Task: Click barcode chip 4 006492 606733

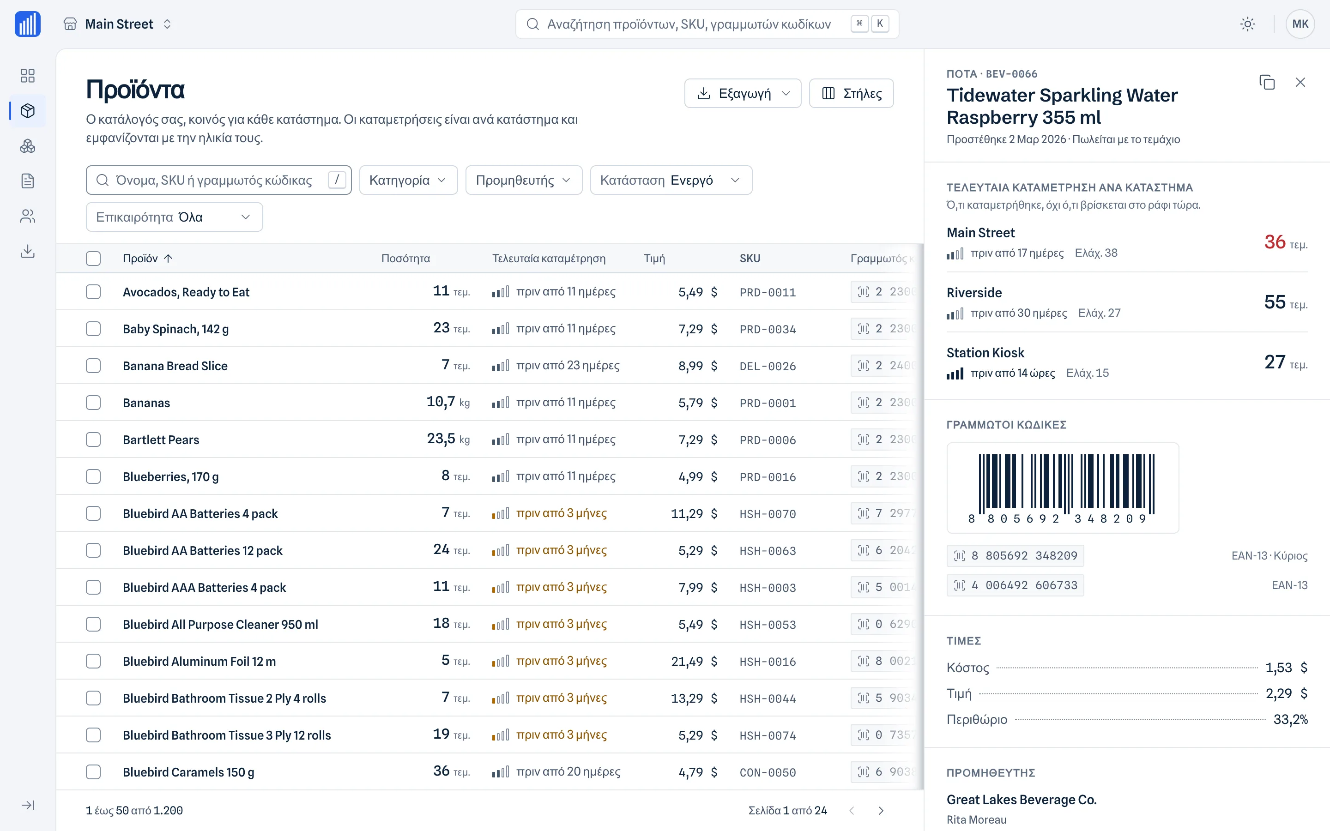Action: [1015, 585]
